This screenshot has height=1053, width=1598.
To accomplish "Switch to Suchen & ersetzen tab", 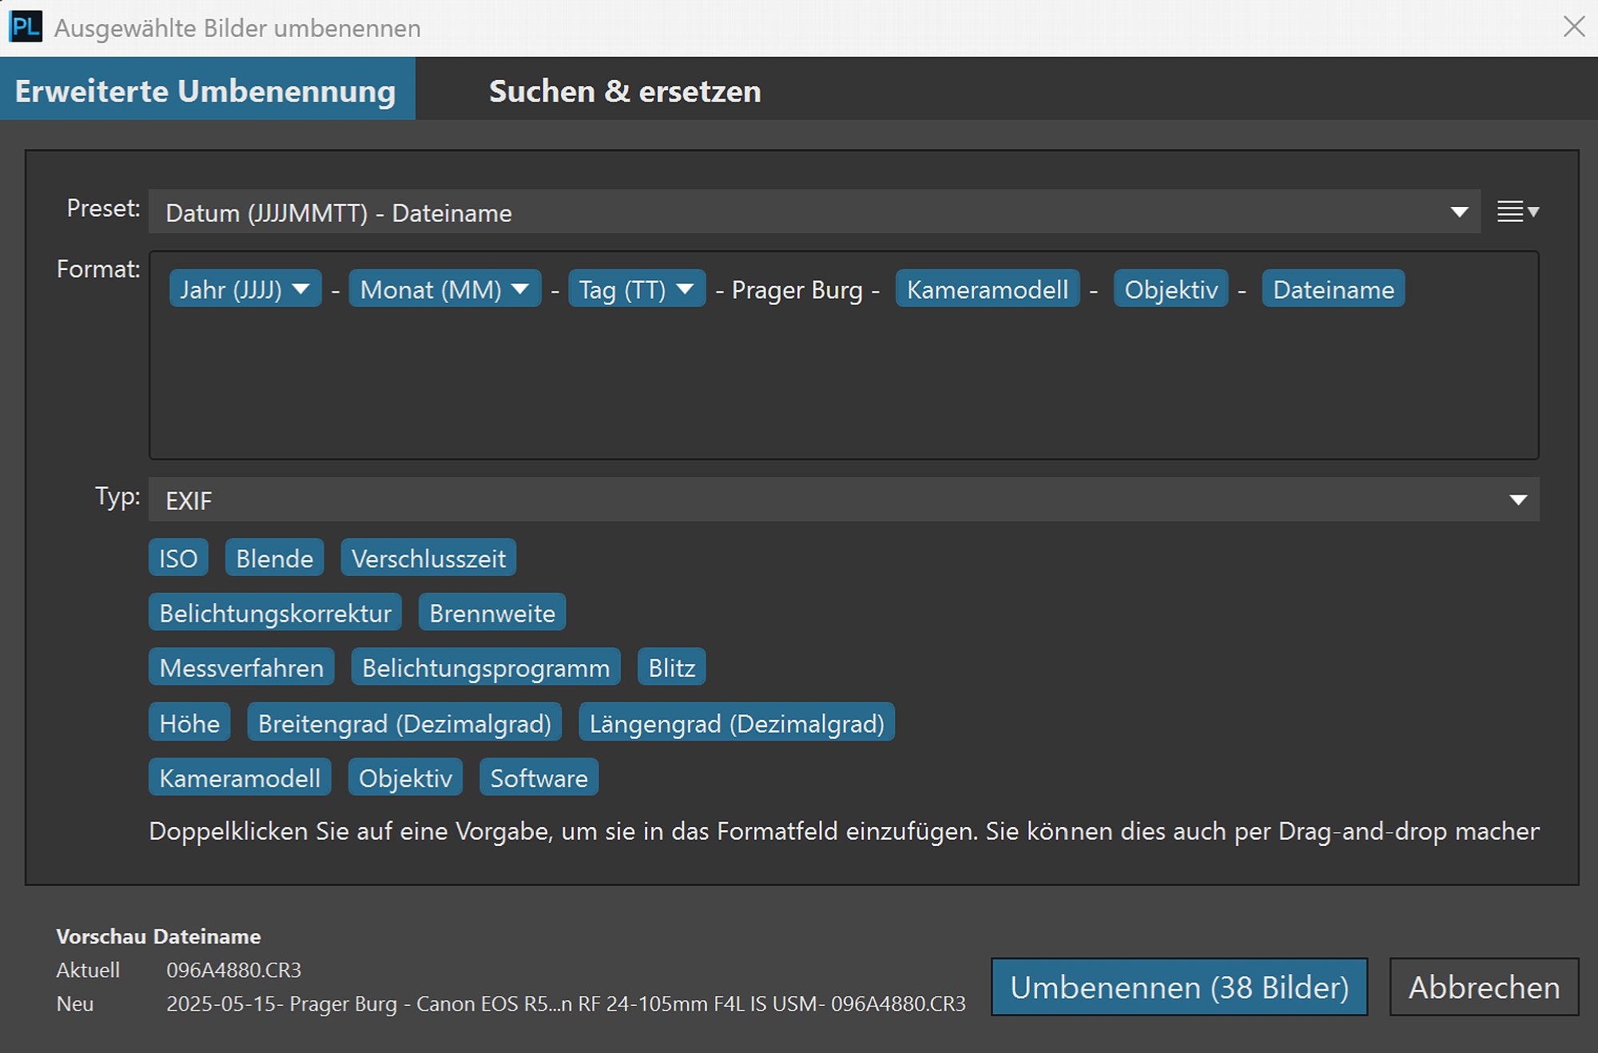I will tap(624, 89).
